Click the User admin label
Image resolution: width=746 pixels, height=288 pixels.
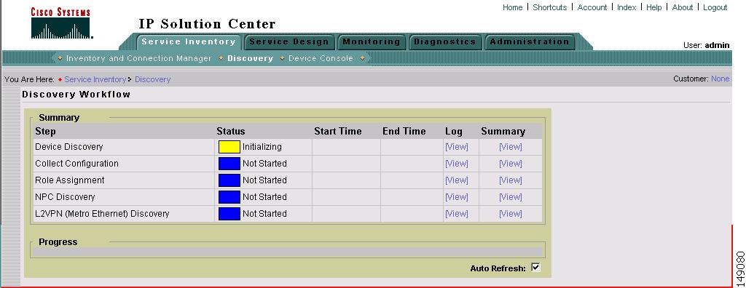point(706,46)
